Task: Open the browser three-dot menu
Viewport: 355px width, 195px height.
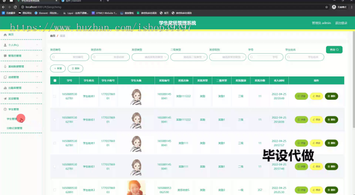Action: (351, 7)
